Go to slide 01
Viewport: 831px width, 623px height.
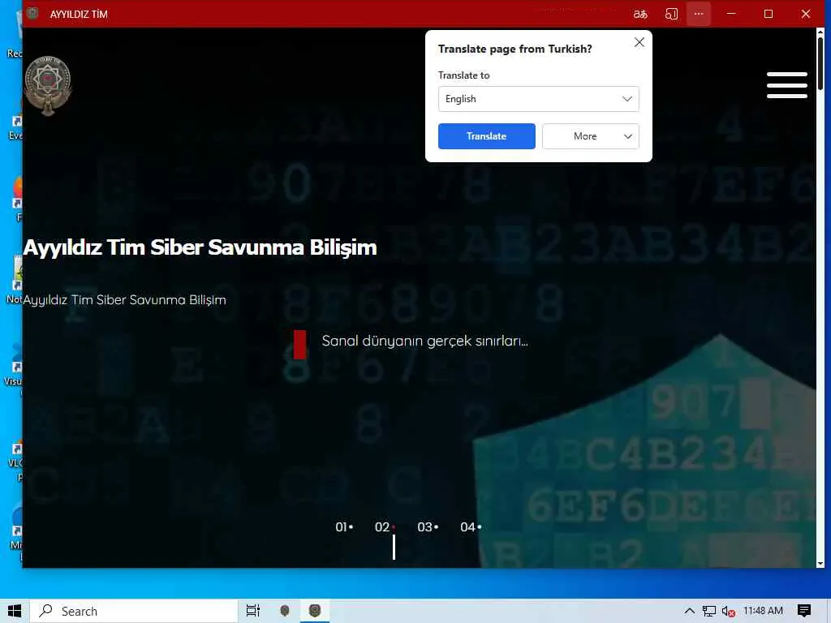pos(343,527)
